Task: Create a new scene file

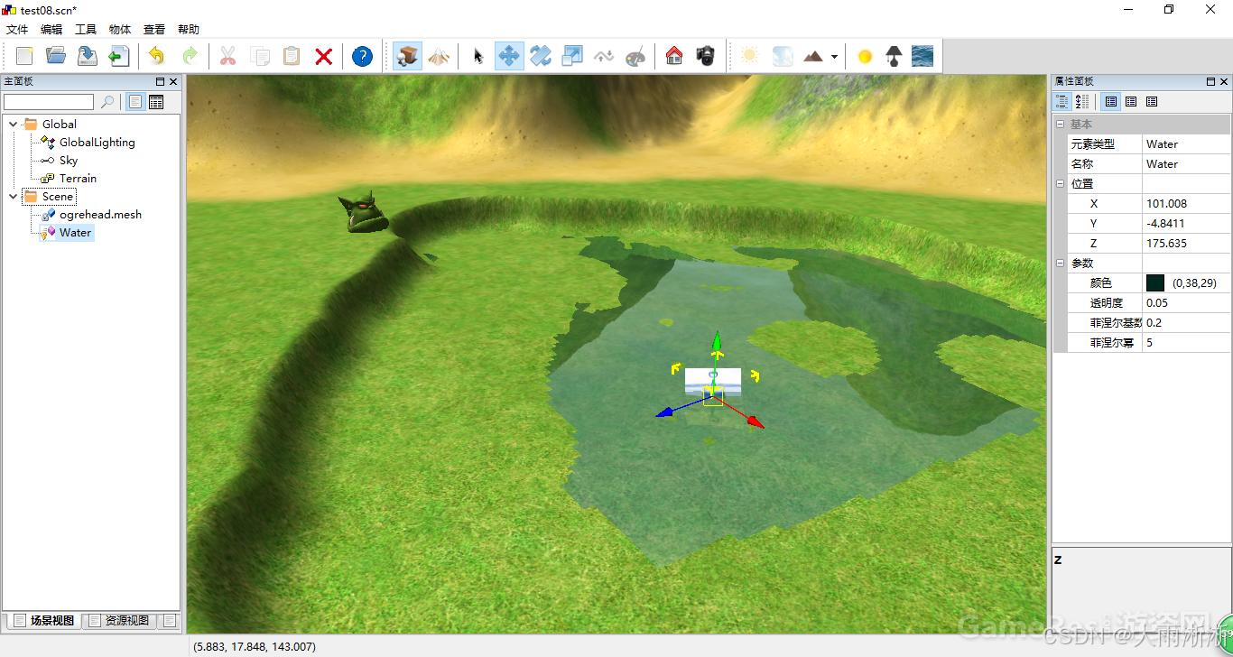Action: (x=24, y=56)
